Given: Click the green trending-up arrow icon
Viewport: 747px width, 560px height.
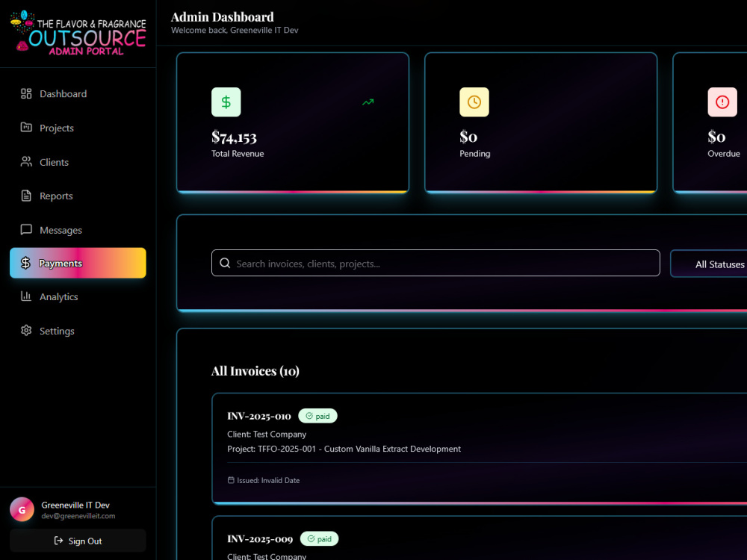Looking at the screenshot, I should [x=368, y=102].
